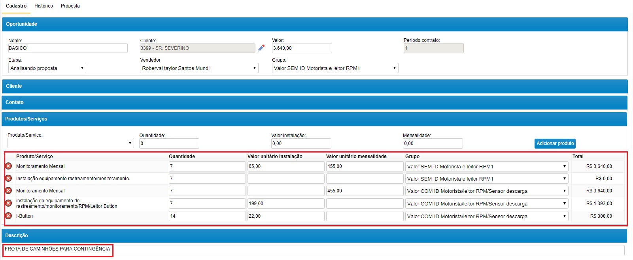
Task: Click the Adicionar produto button
Action: (x=555, y=143)
